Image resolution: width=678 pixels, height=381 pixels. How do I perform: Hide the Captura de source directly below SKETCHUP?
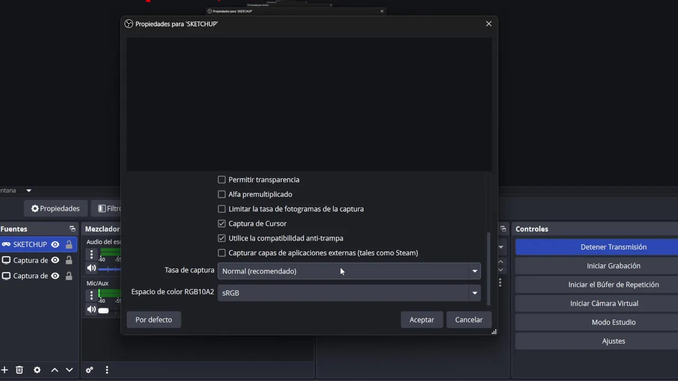pos(55,260)
